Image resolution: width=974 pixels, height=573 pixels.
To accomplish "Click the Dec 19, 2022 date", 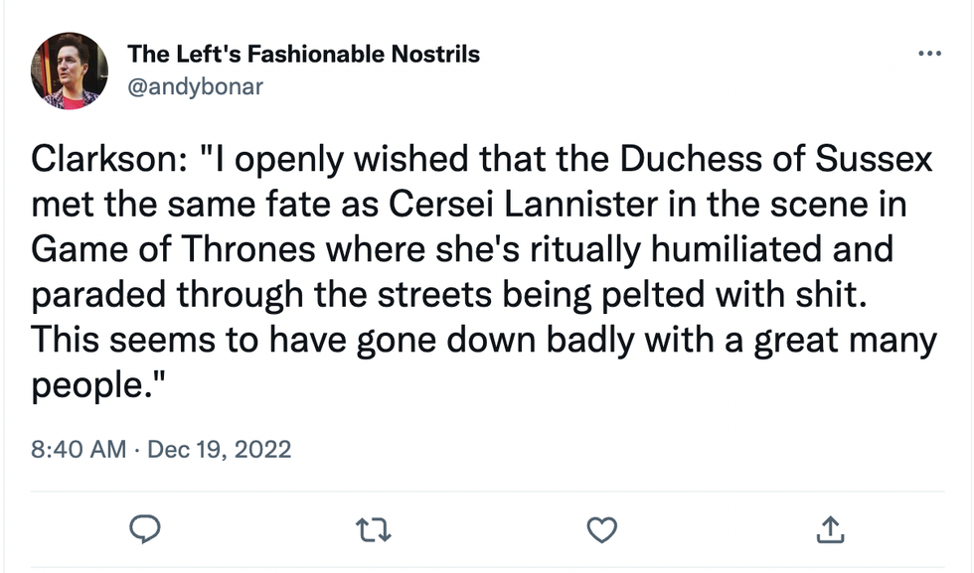I will point(220,449).
